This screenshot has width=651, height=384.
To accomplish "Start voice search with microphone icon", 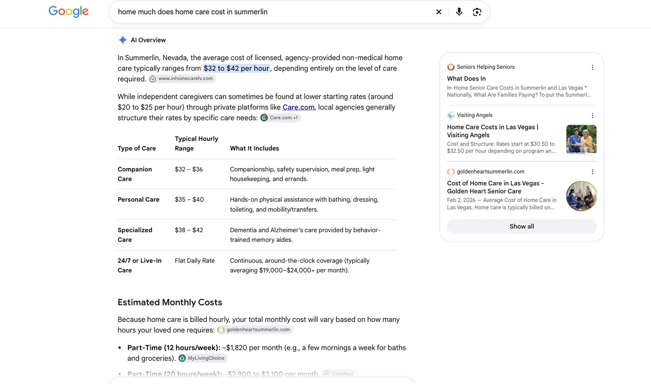I will 459,12.
